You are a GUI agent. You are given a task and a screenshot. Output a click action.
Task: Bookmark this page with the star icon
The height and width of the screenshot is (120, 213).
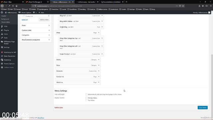[183, 6]
